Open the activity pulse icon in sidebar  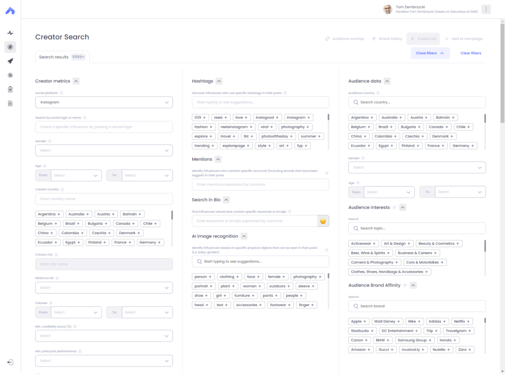[x=10, y=32]
